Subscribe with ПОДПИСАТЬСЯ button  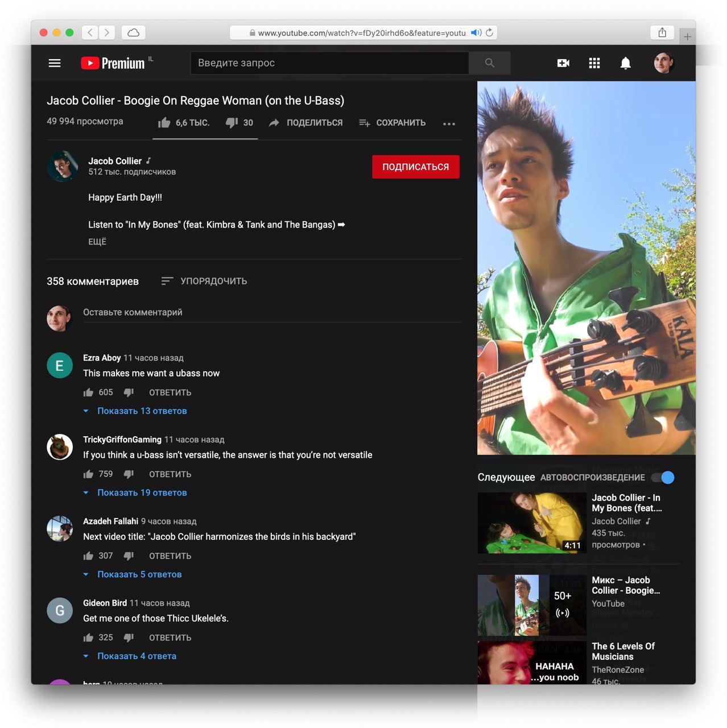[x=416, y=167]
